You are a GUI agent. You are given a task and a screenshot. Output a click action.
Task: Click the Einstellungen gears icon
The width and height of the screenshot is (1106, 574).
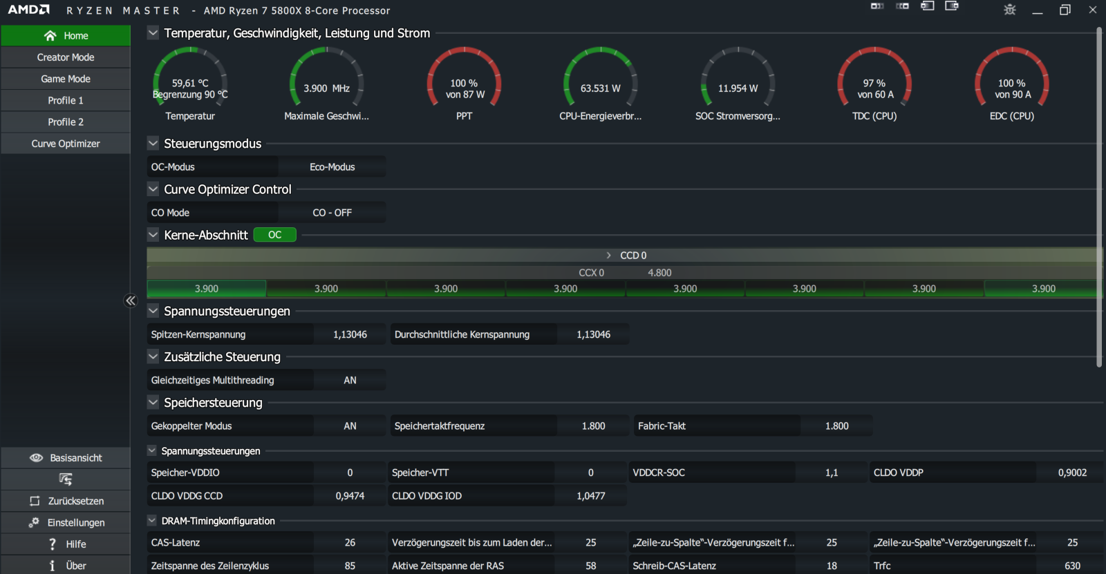(34, 522)
